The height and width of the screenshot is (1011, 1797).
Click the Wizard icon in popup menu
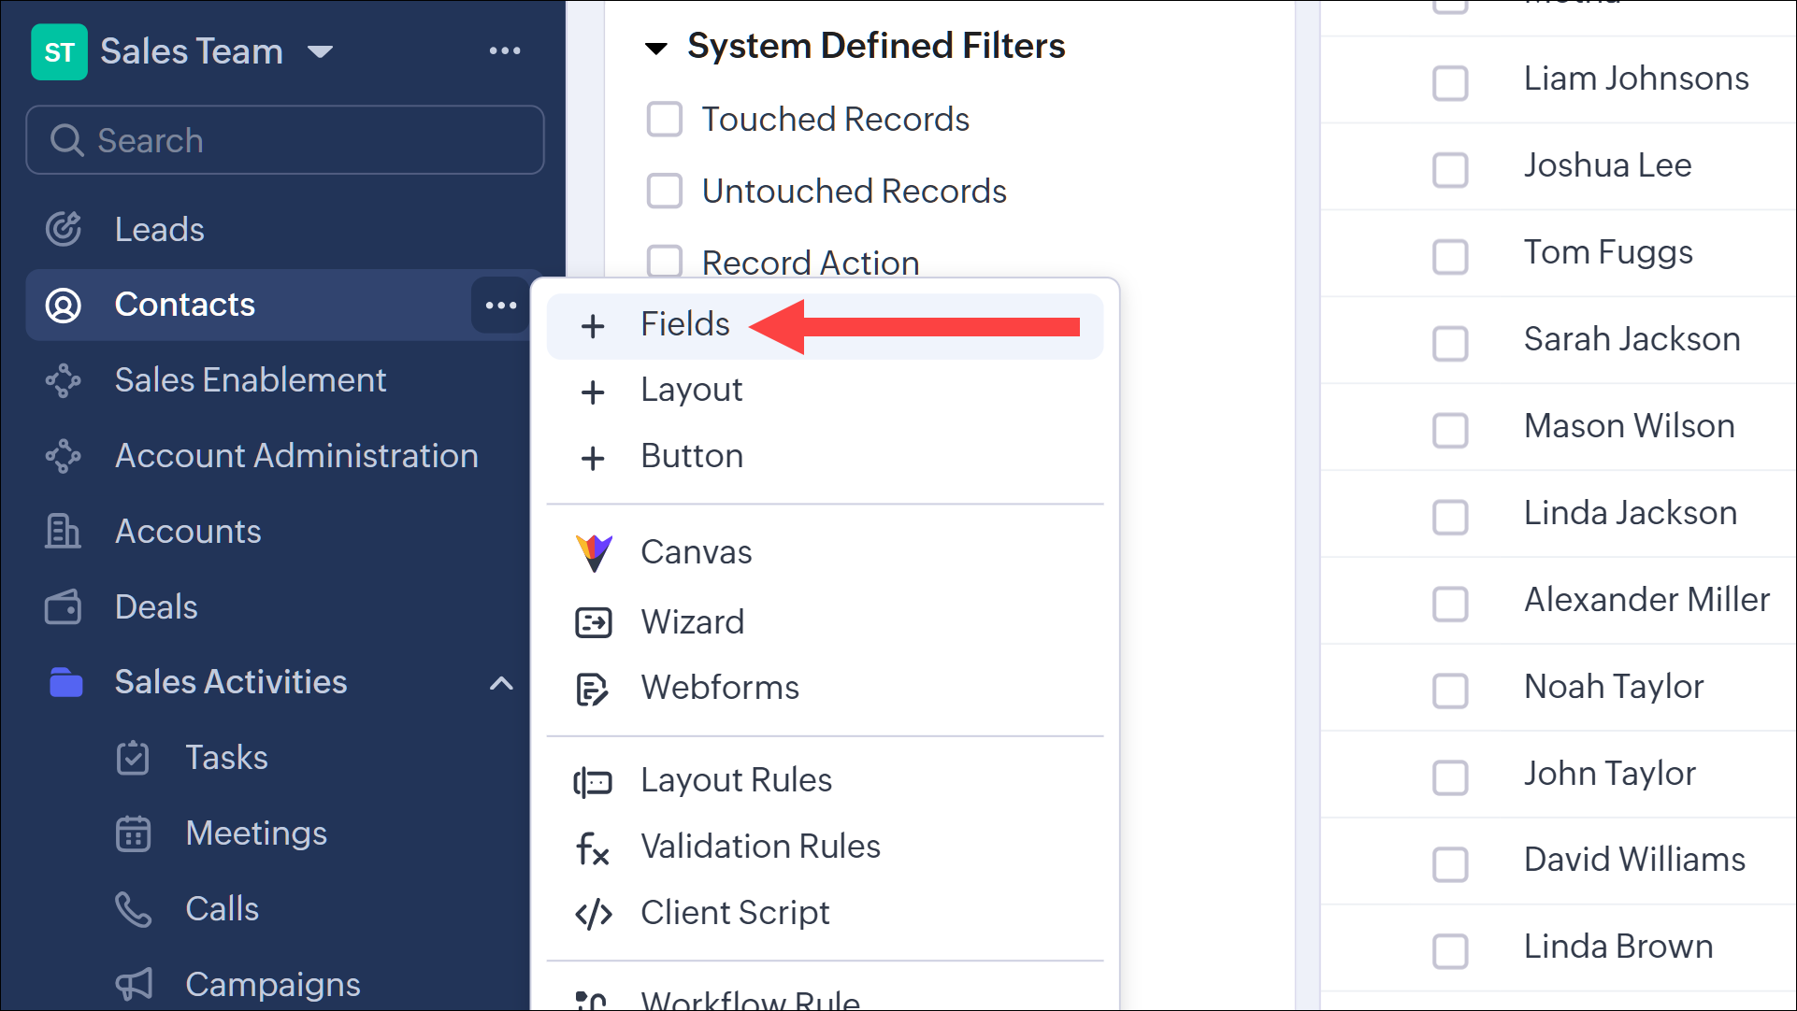click(594, 622)
